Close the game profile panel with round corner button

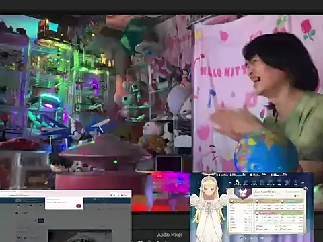tap(305, 188)
